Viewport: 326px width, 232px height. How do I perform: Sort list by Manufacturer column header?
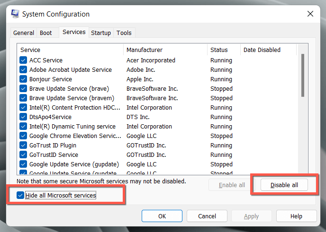point(145,50)
